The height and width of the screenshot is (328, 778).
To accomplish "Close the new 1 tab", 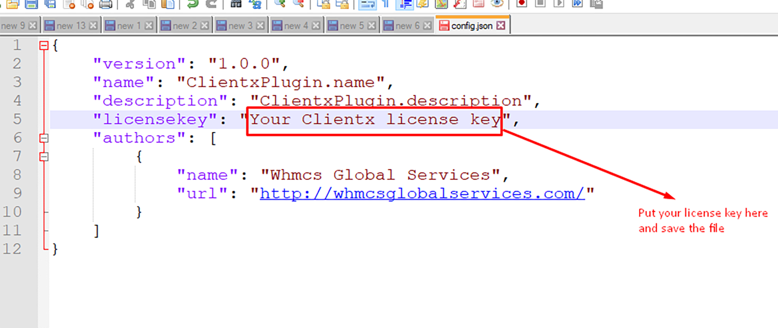I will coord(149,25).
